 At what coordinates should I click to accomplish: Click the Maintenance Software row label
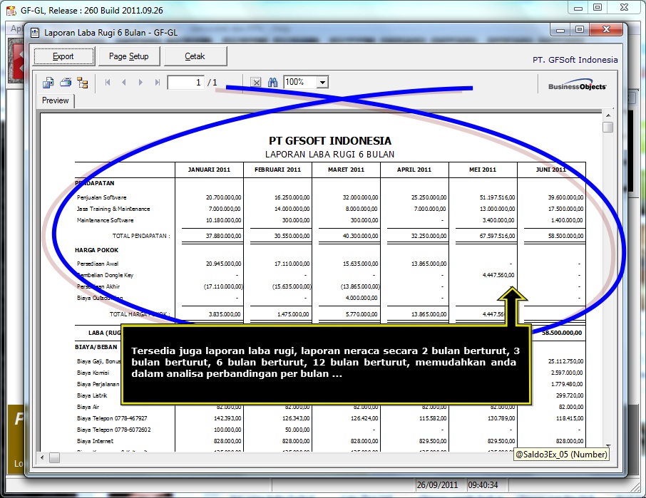coord(105,221)
